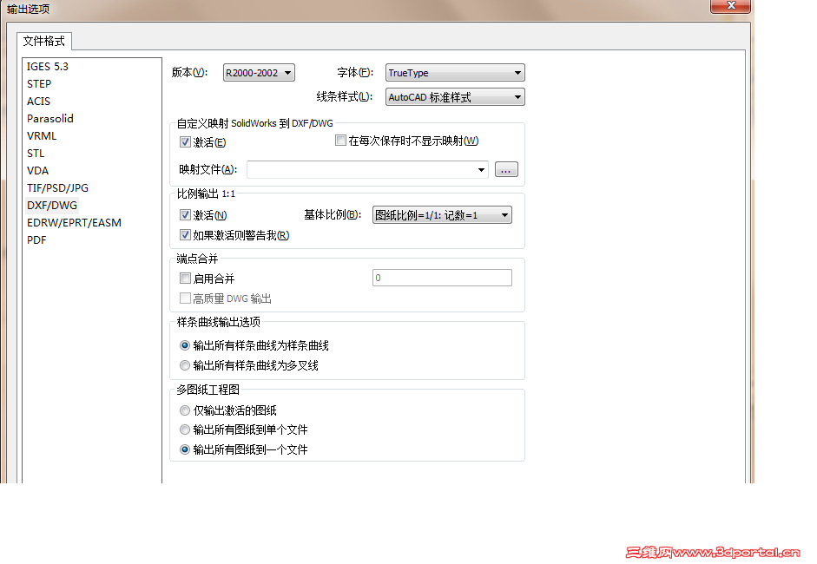Pick Parasolid in the format list
Screen dimensions: 817x564
50,119
